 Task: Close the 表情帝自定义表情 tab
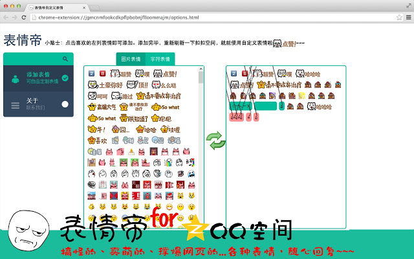click(x=84, y=8)
